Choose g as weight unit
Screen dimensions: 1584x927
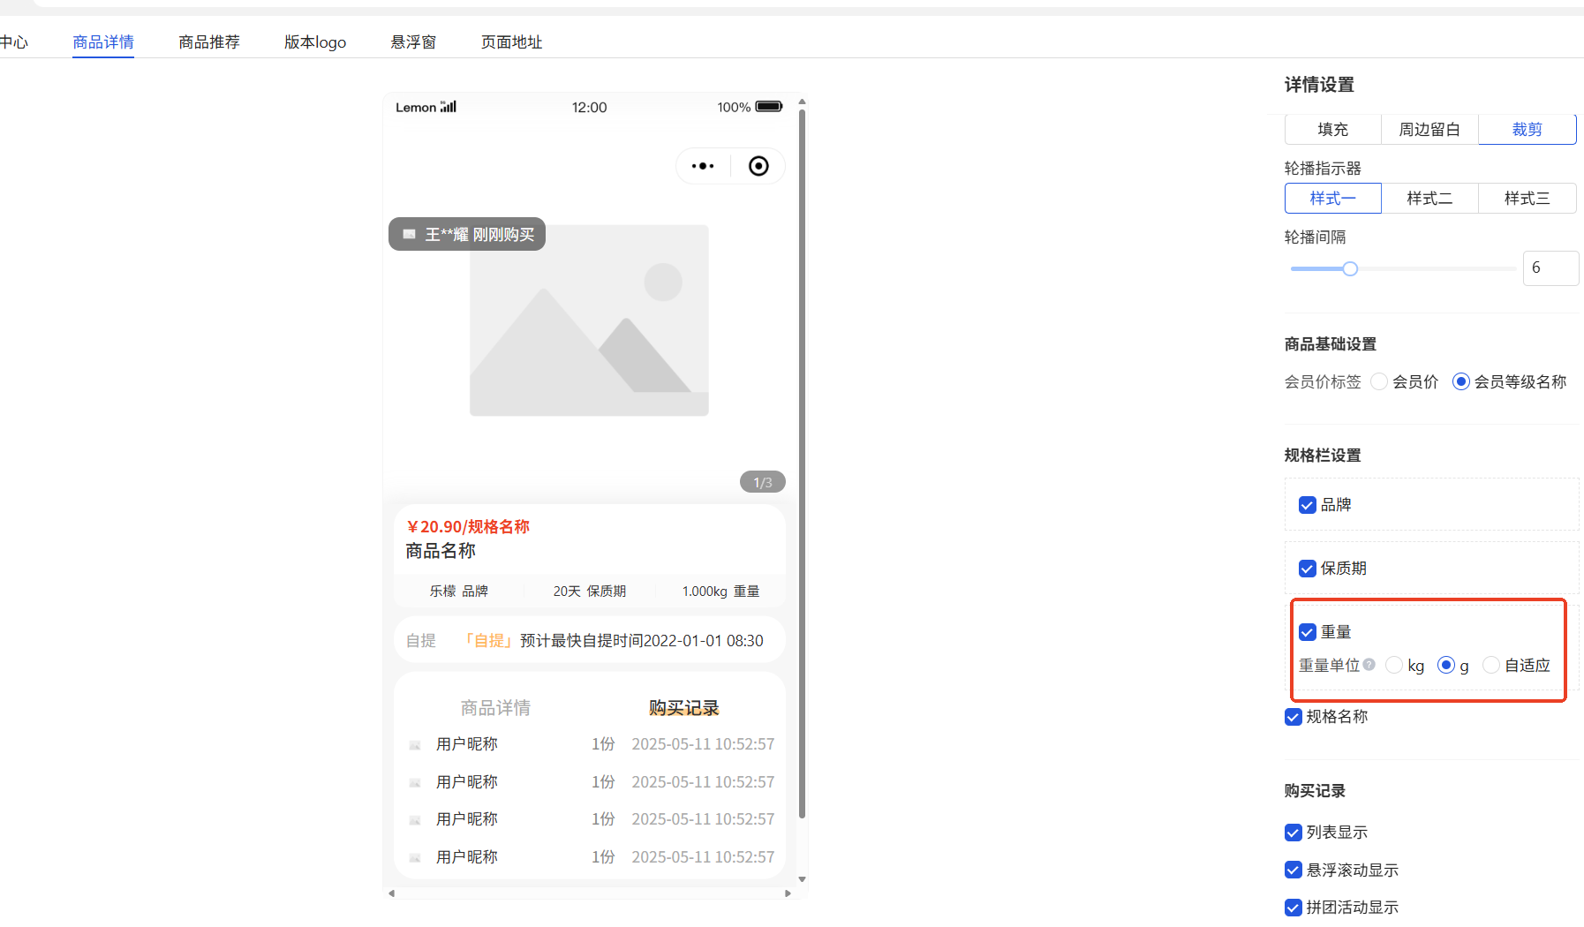tap(1446, 665)
